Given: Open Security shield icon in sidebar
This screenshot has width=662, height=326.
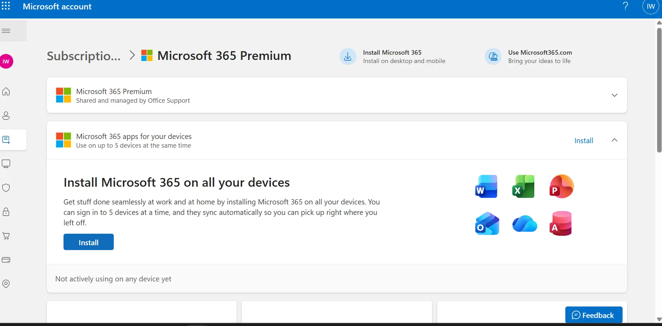Looking at the screenshot, I should (x=6, y=188).
